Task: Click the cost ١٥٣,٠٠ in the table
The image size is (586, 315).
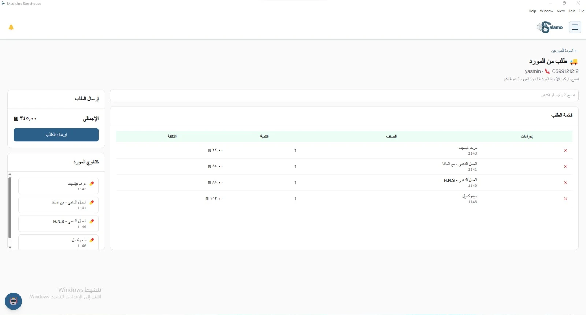Action: click(x=214, y=199)
